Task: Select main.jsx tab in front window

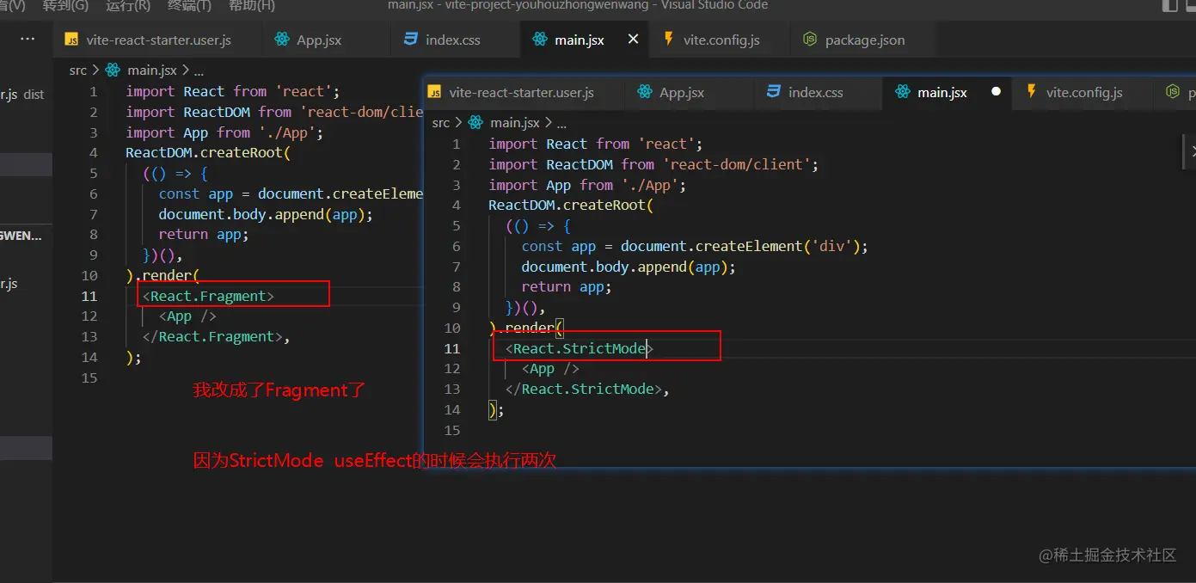Action: pyautogui.click(x=941, y=92)
